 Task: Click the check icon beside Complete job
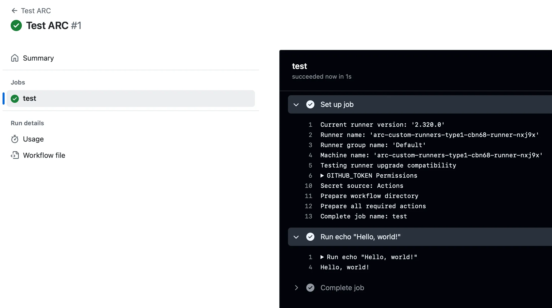pos(310,288)
